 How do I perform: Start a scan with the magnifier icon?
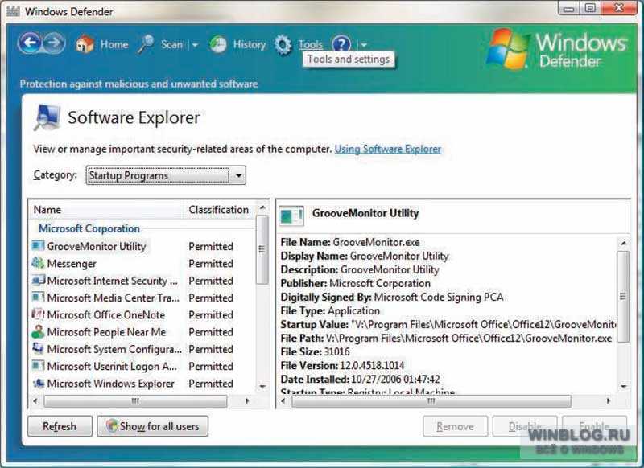pos(146,44)
